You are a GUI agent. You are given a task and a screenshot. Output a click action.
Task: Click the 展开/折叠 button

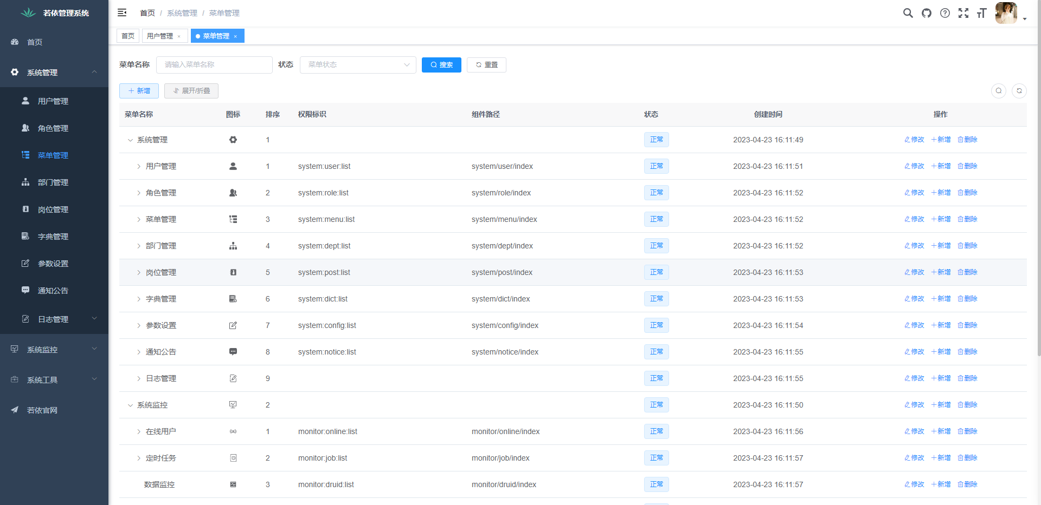[191, 91]
